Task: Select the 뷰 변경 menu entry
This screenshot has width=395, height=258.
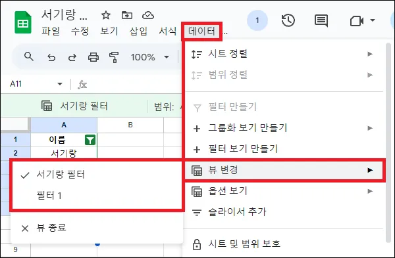Action: pos(284,170)
